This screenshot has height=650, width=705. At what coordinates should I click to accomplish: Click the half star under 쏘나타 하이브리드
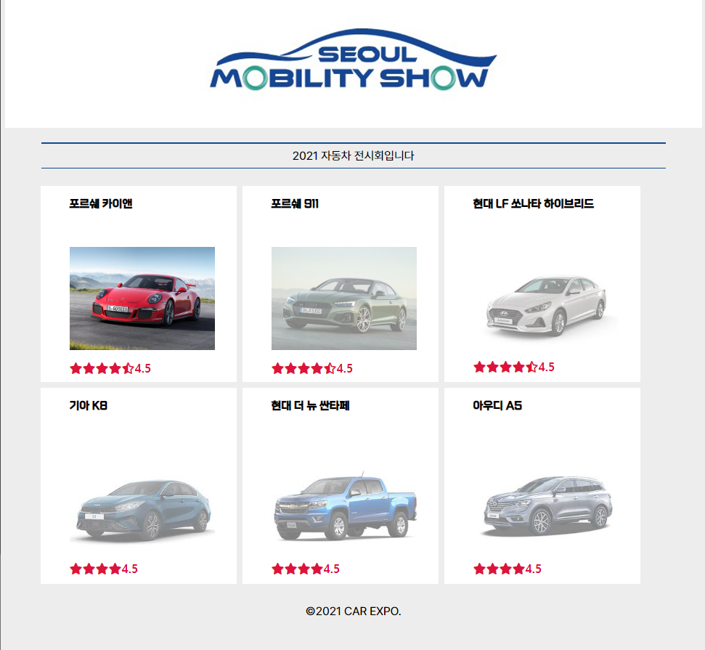(x=532, y=367)
